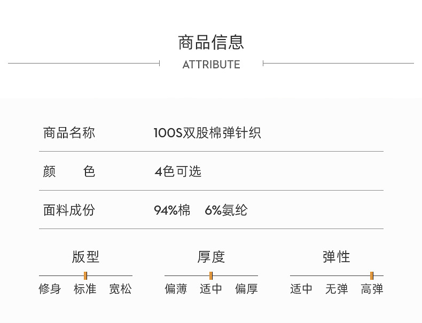Click the 商品信息 heading
Viewport: 422px width, 323px height.
(211, 42)
